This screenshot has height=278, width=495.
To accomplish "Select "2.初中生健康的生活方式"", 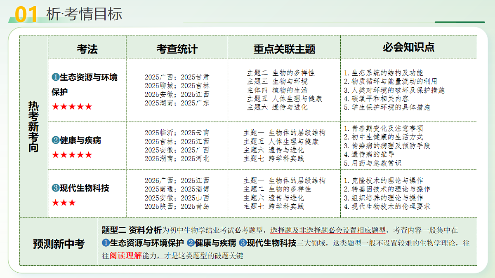I will [384, 137].
